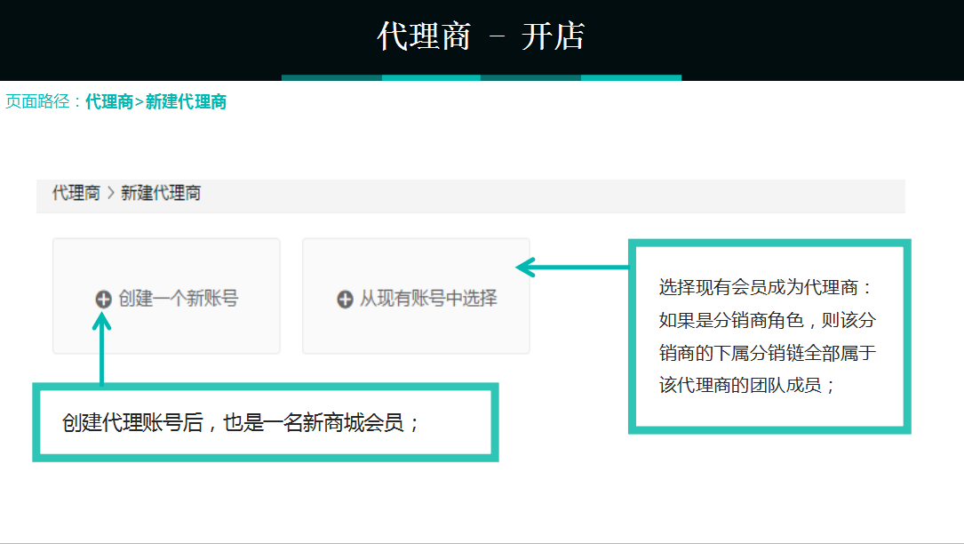Click the second teal segment under the title bar

click(432, 79)
